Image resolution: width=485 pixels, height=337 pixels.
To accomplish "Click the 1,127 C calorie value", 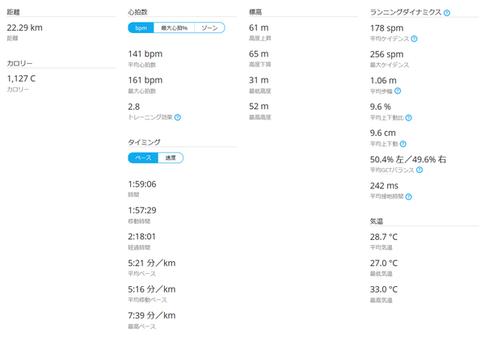I will pos(21,79).
